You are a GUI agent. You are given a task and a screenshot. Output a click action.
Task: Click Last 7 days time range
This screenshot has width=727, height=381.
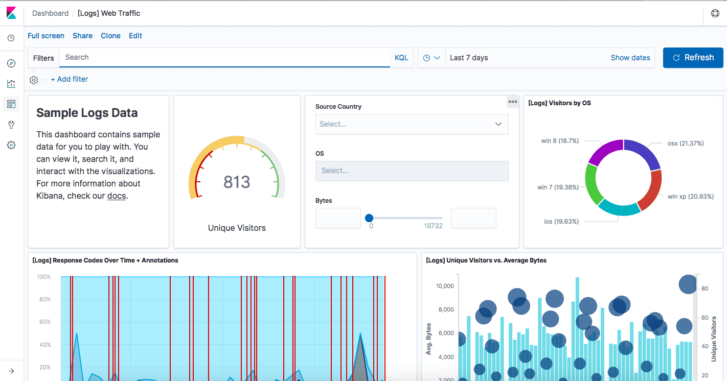[469, 58]
